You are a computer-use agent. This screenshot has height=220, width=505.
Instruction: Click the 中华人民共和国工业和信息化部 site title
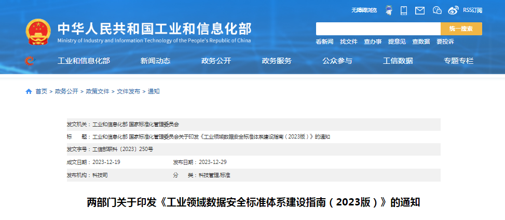(155, 29)
